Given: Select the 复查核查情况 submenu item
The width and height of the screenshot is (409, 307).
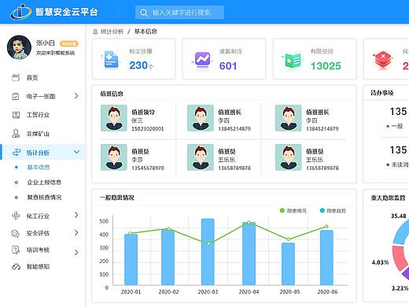Looking at the screenshot, I should pyautogui.click(x=44, y=197).
